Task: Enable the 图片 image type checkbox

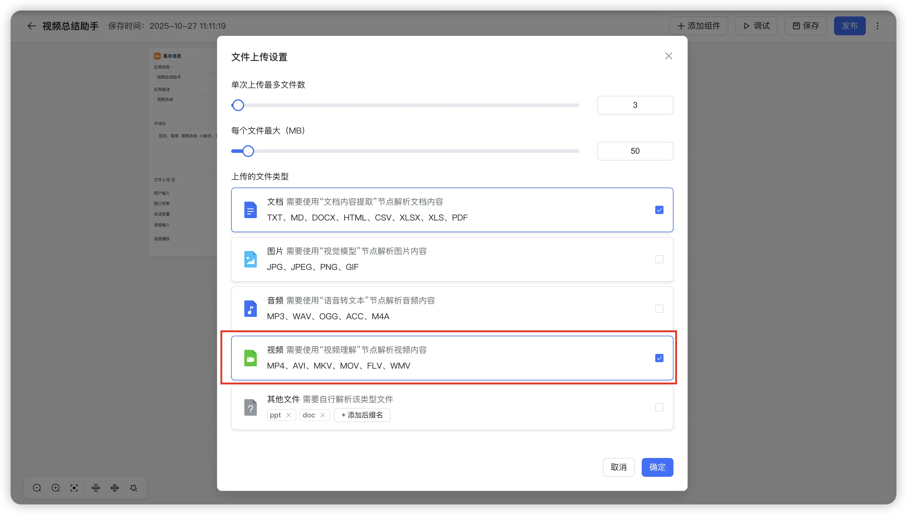Action: (659, 259)
